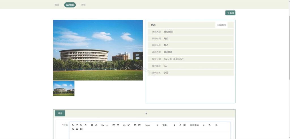Clear text formatting in editor
This screenshot has width=290, height=139.
[x=216, y=125]
